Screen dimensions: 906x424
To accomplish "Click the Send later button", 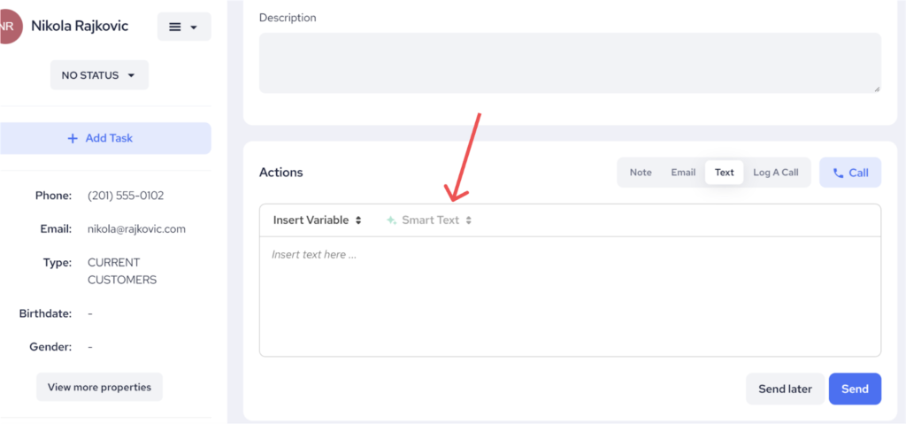I will coord(784,389).
